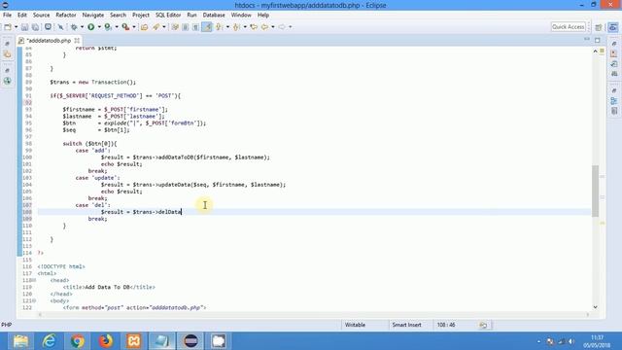Open the Window menu

tap(241, 16)
